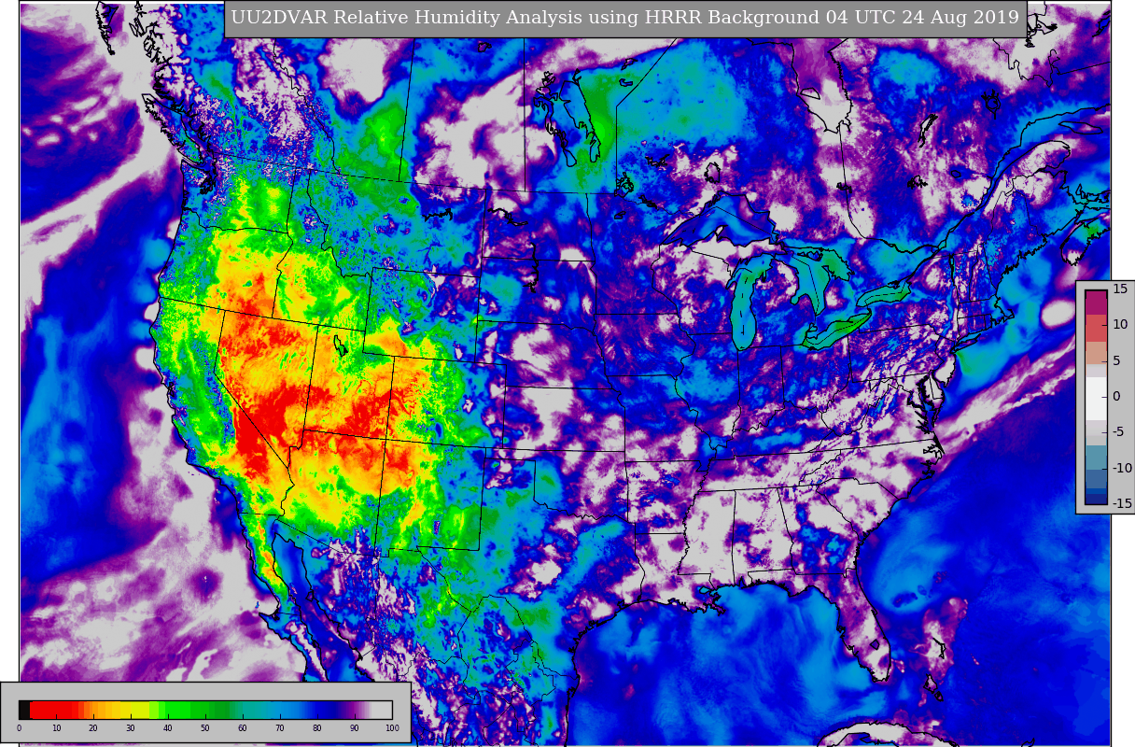1135x747 pixels.
Task: Click the '50' tick label on the humidity colorbar
Action: [x=204, y=728]
